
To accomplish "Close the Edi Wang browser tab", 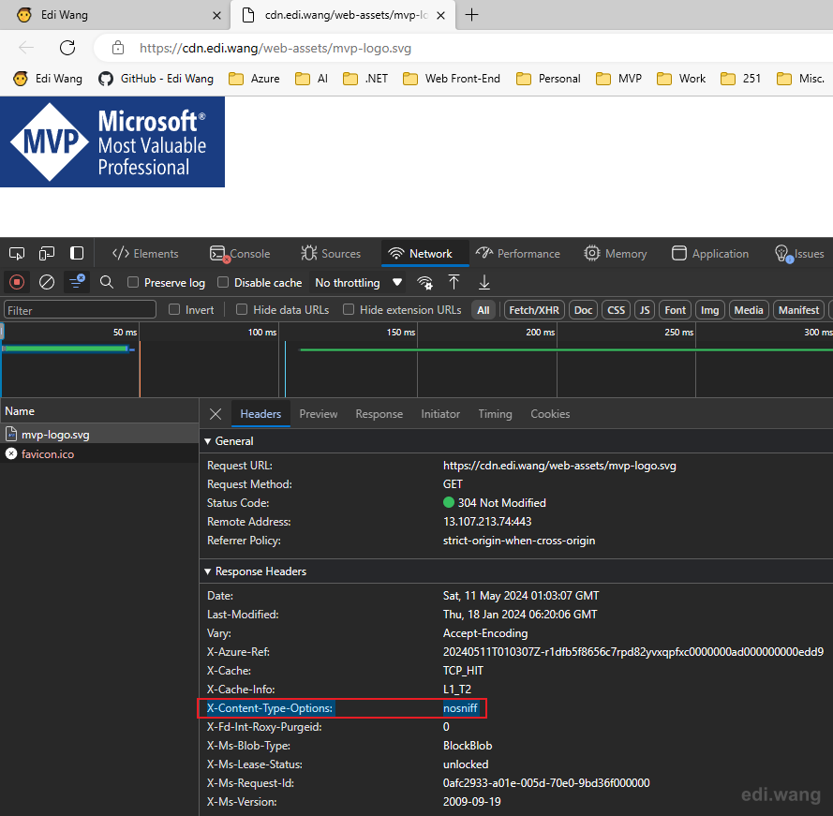I will pos(216,15).
